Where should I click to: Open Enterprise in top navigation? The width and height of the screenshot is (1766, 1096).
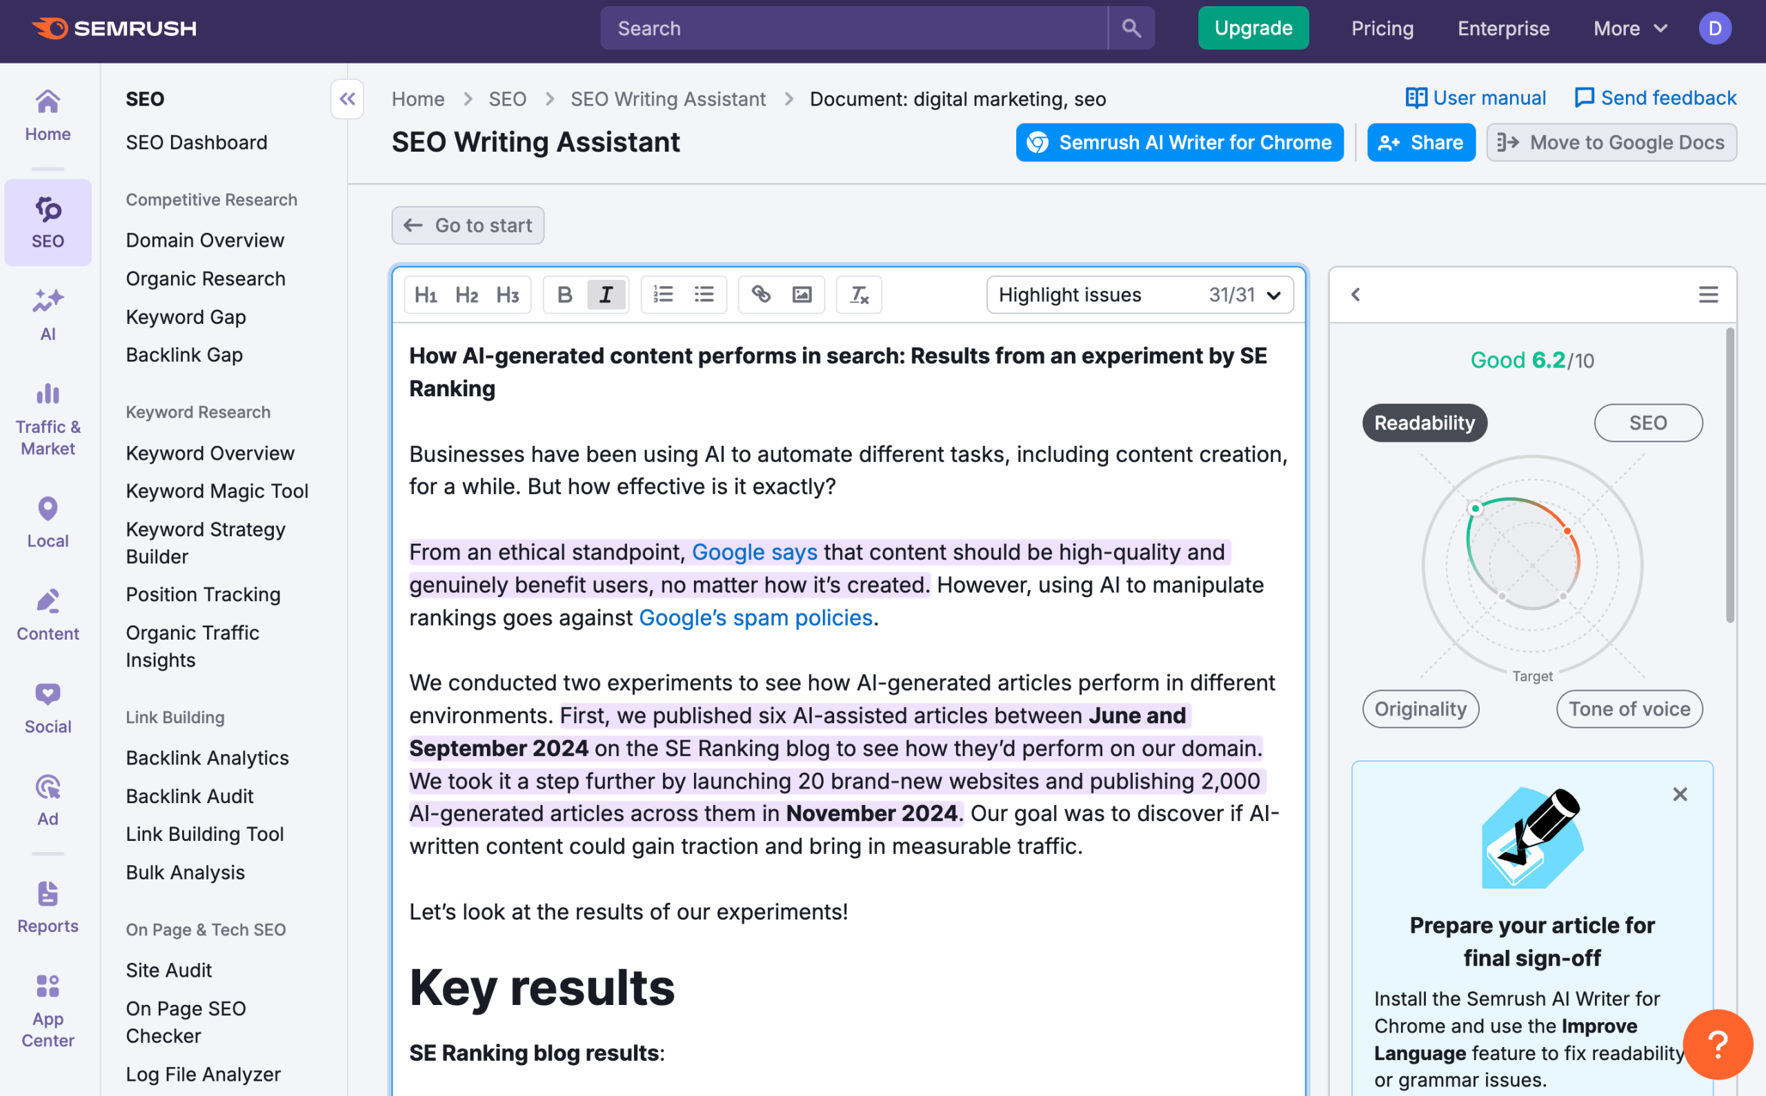click(1502, 28)
